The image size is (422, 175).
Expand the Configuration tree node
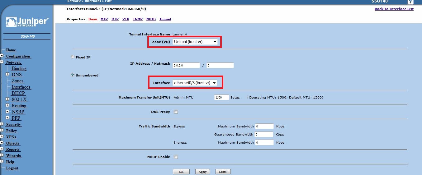(2, 56)
